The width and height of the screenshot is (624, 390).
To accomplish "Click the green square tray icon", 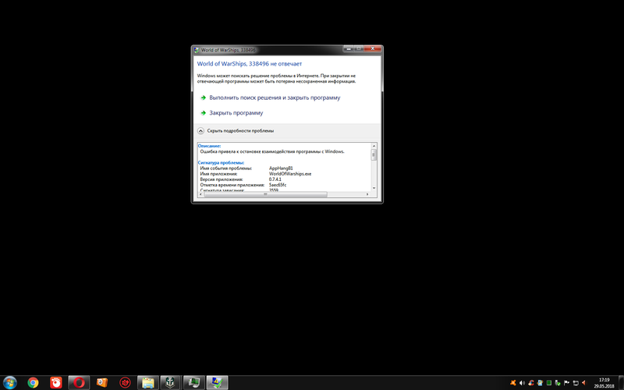I will (x=549, y=383).
